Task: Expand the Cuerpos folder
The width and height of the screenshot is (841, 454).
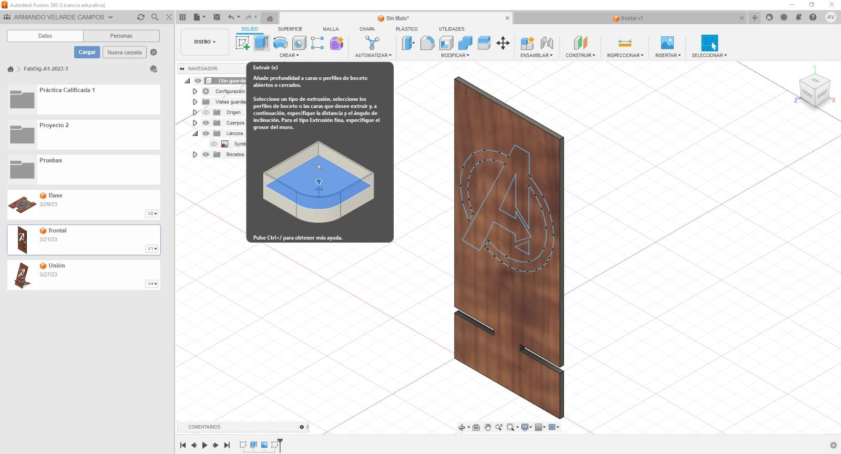Action: point(195,123)
